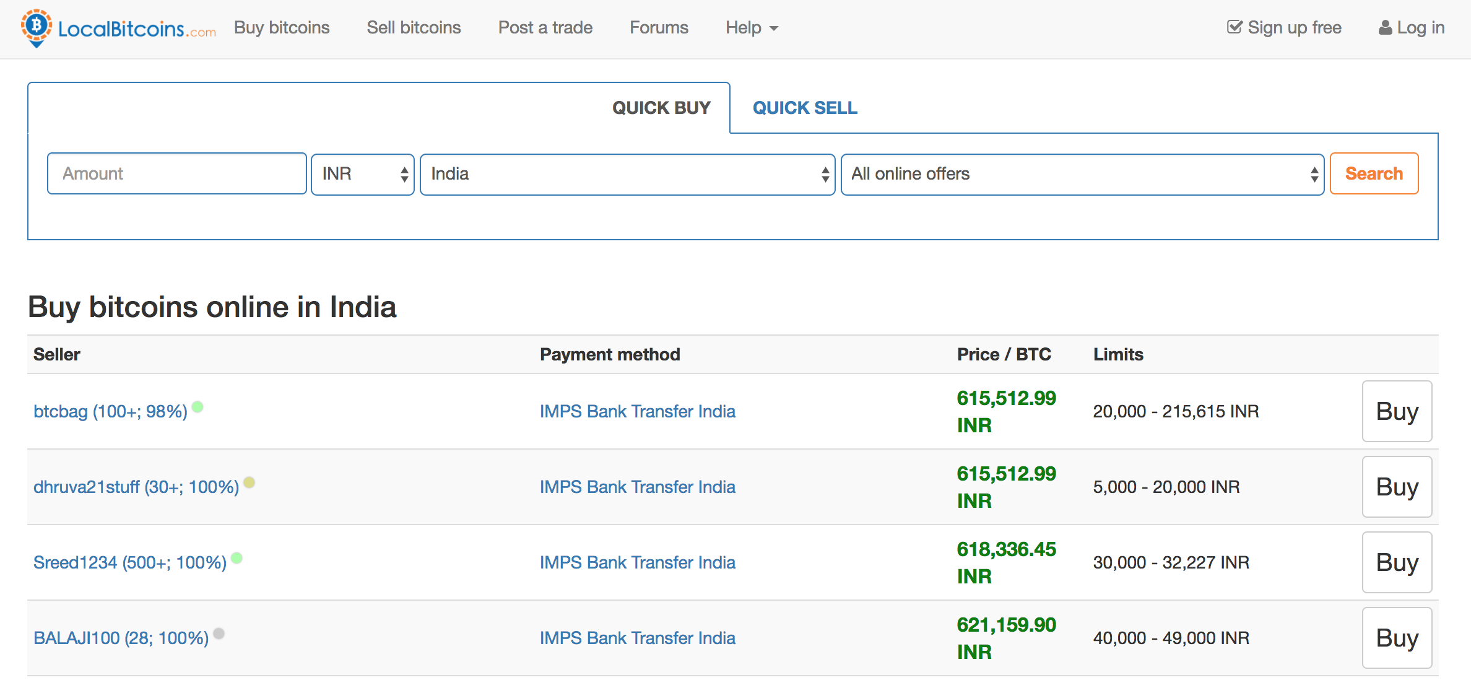1471x680 pixels.
Task: Click Buy for the BALAJI100 offer
Action: (x=1397, y=638)
